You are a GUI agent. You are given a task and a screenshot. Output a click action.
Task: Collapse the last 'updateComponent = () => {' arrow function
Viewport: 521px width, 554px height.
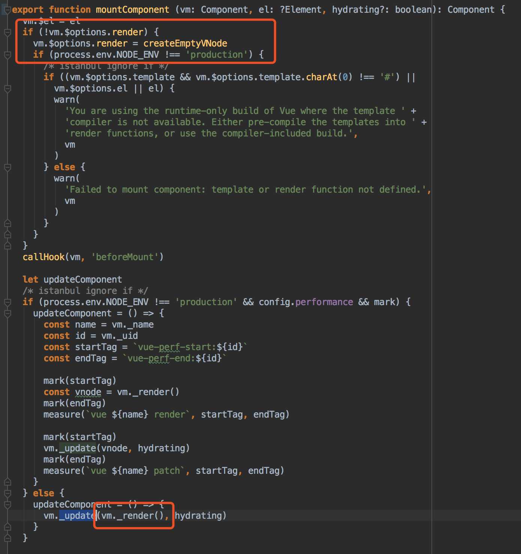point(7,505)
